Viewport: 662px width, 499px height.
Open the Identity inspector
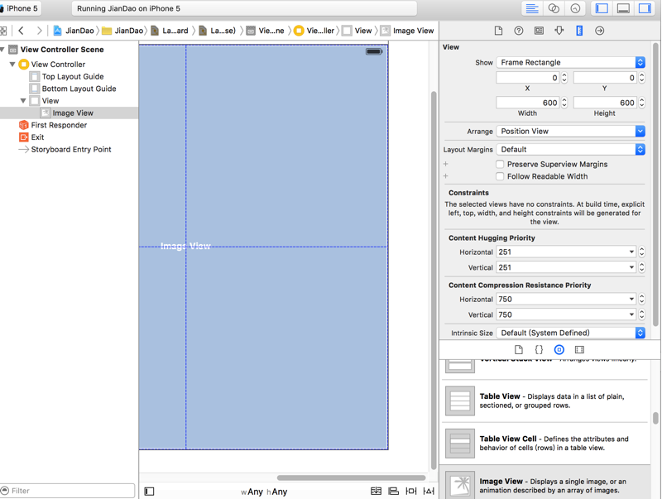click(540, 31)
